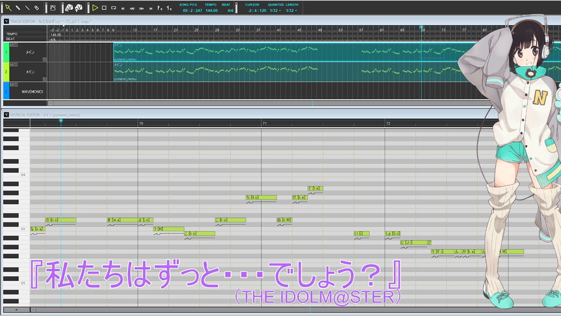Click the small button at bottom-right of track 1 header
This screenshot has width=561, height=316.
(x=45, y=60)
